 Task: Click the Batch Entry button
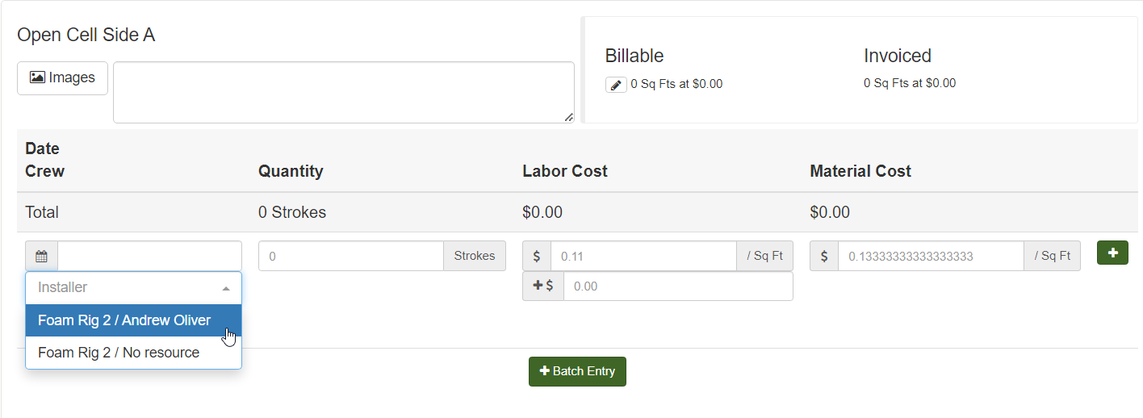577,371
